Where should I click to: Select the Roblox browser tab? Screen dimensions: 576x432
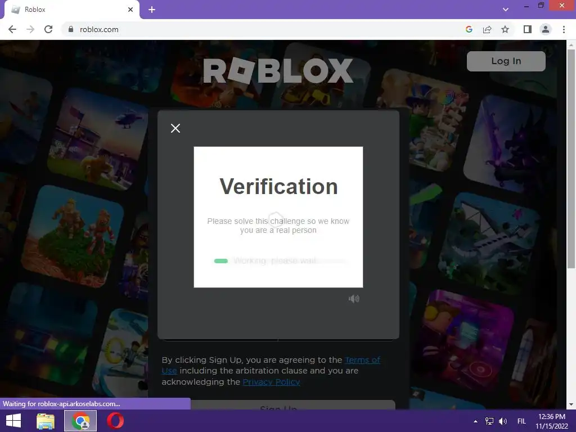(x=72, y=10)
